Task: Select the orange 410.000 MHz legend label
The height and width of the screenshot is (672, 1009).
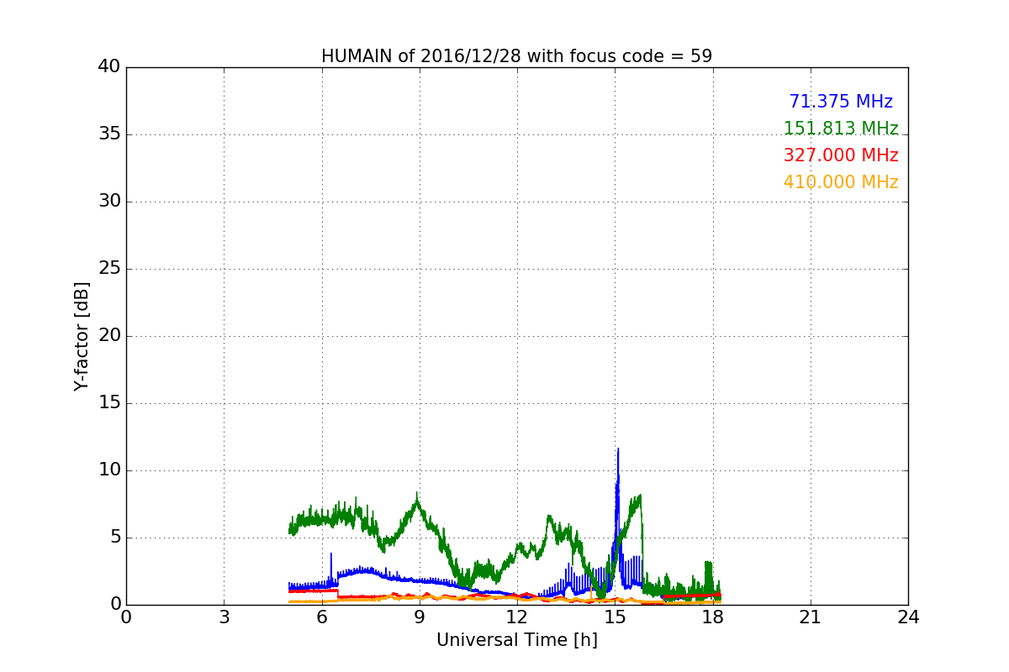Action: pos(841,182)
